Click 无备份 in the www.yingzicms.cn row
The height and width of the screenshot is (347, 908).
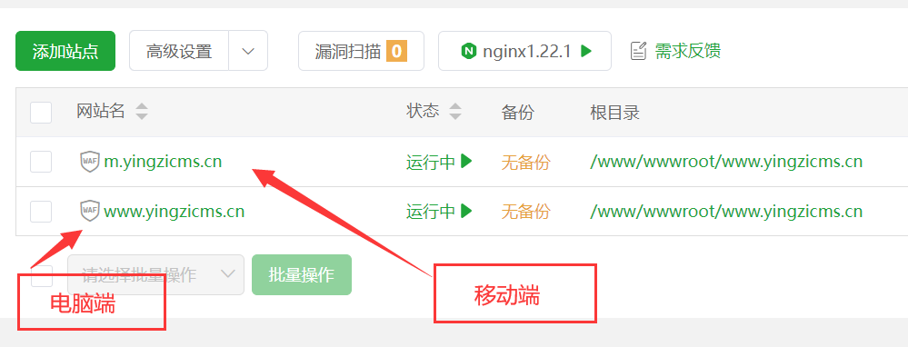coord(525,213)
